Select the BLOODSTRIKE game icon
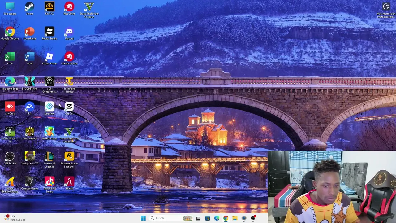396x223 pixels. [x=29, y=84]
